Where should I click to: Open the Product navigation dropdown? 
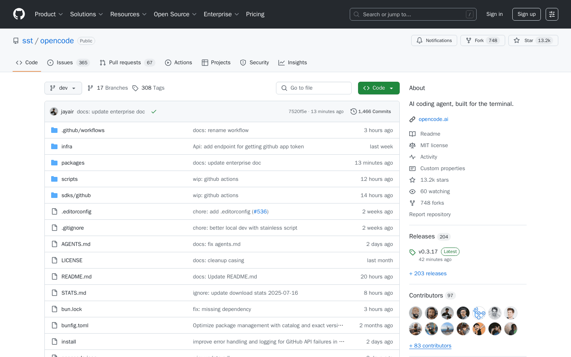pyautogui.click(x=48, y=14)
